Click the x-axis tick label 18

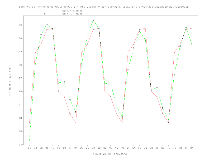pos(64,148)
